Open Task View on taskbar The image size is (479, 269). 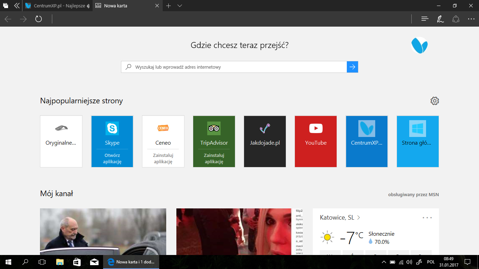pos(42,262)
